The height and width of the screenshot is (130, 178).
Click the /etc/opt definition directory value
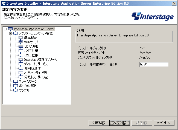[x=145, y=53]
